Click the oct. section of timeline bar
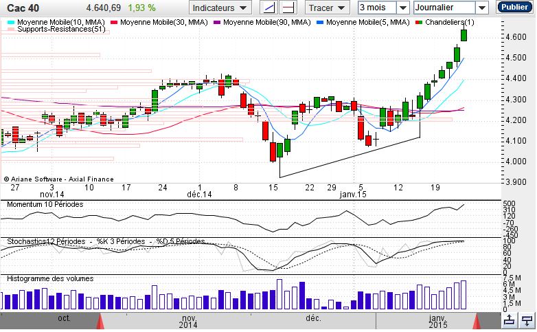 pyautogui.click(x=64, y=318)
